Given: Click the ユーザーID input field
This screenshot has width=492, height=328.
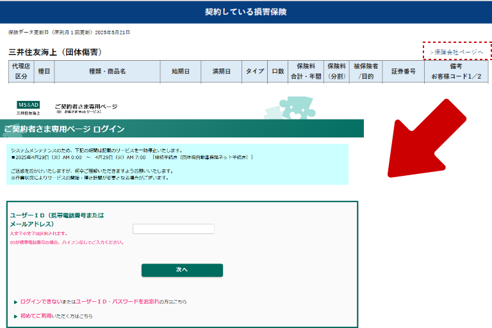Looking at the screenshot, I should point(174,229).
